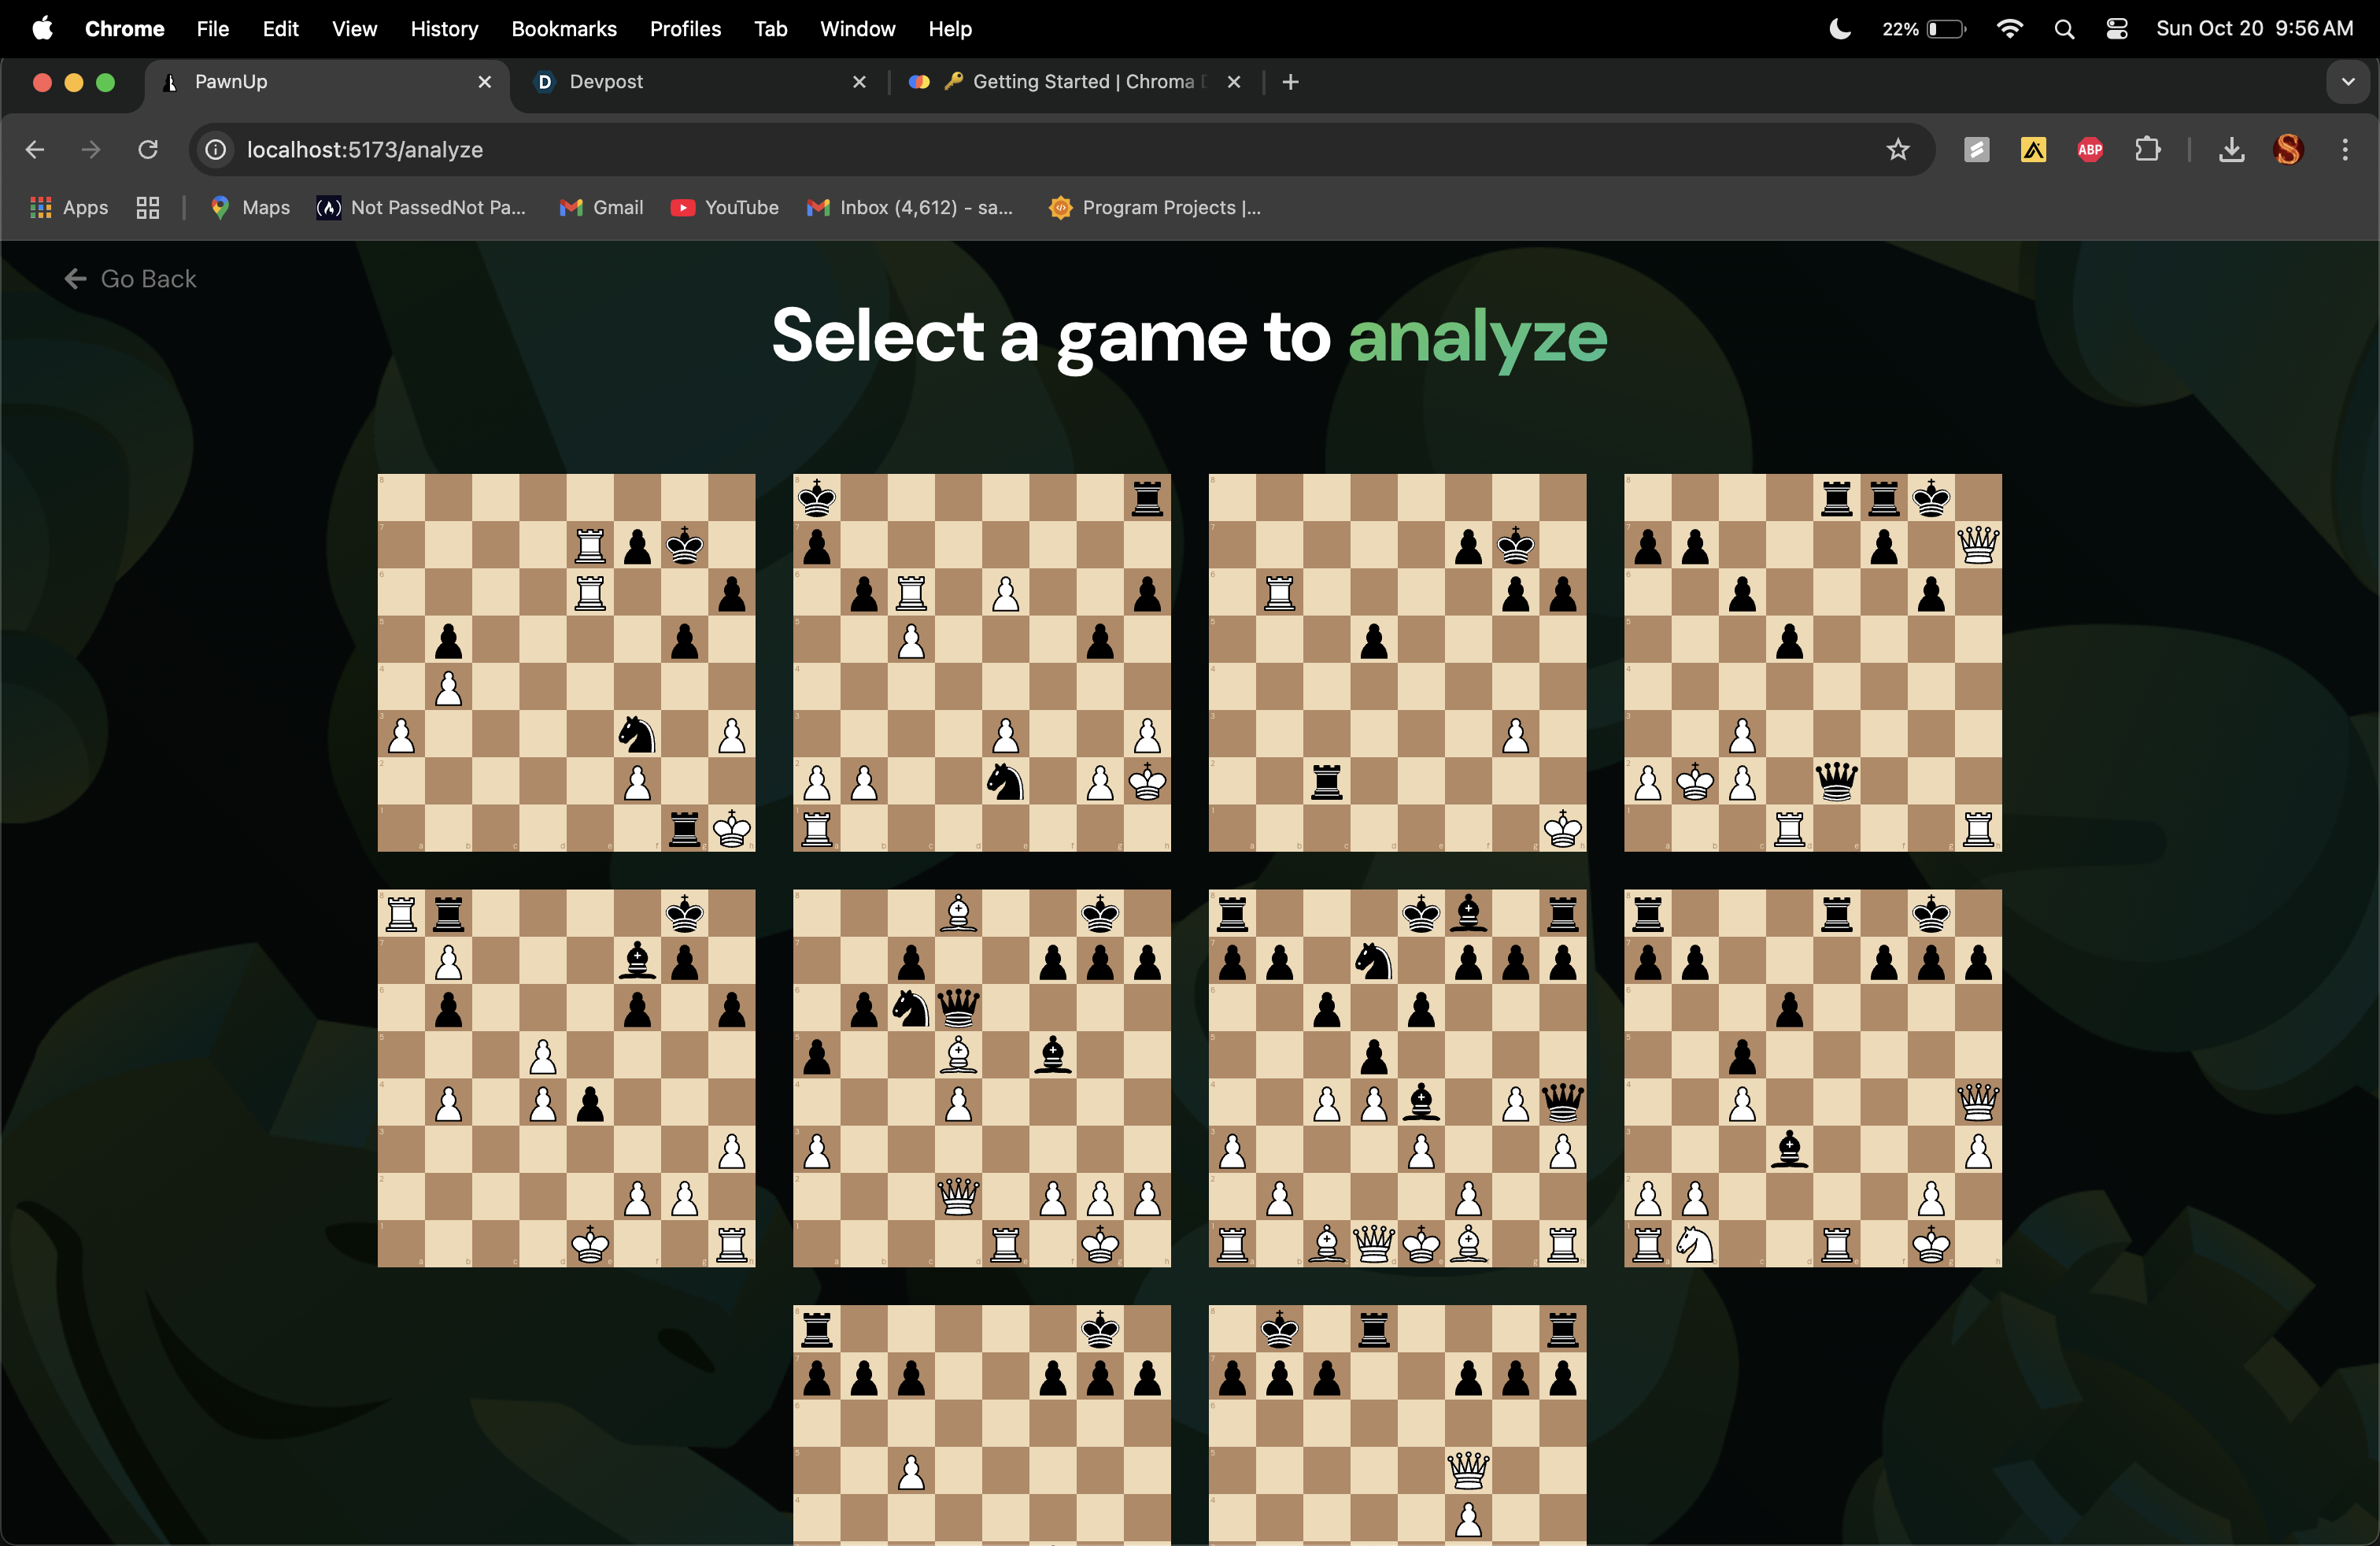Screen dimensions: 2380x1546
Task: Click the localhost:5173/analyze address bar
Action: coord(1000,150)
